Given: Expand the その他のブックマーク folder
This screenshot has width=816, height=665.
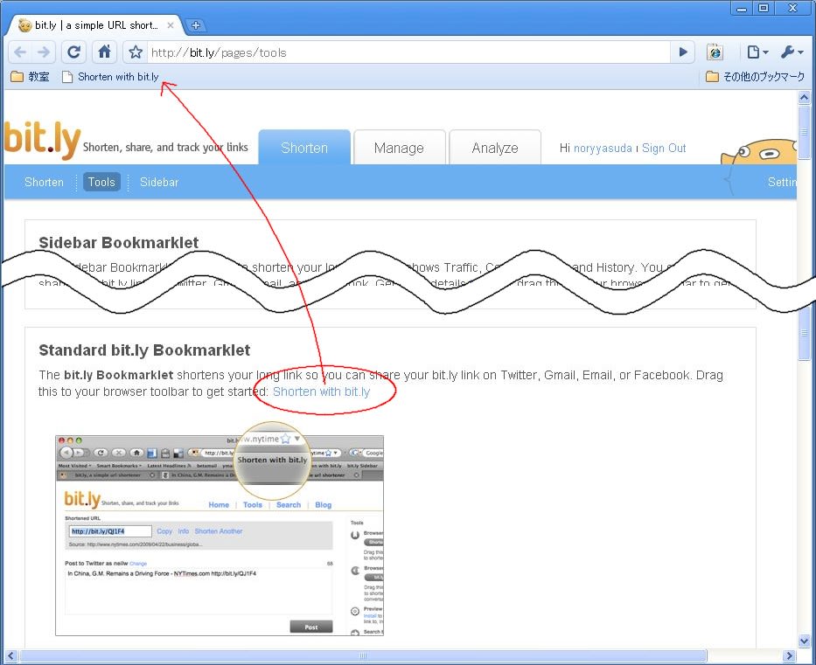Looking at the screenshot, I should click(x=755, y=77).
